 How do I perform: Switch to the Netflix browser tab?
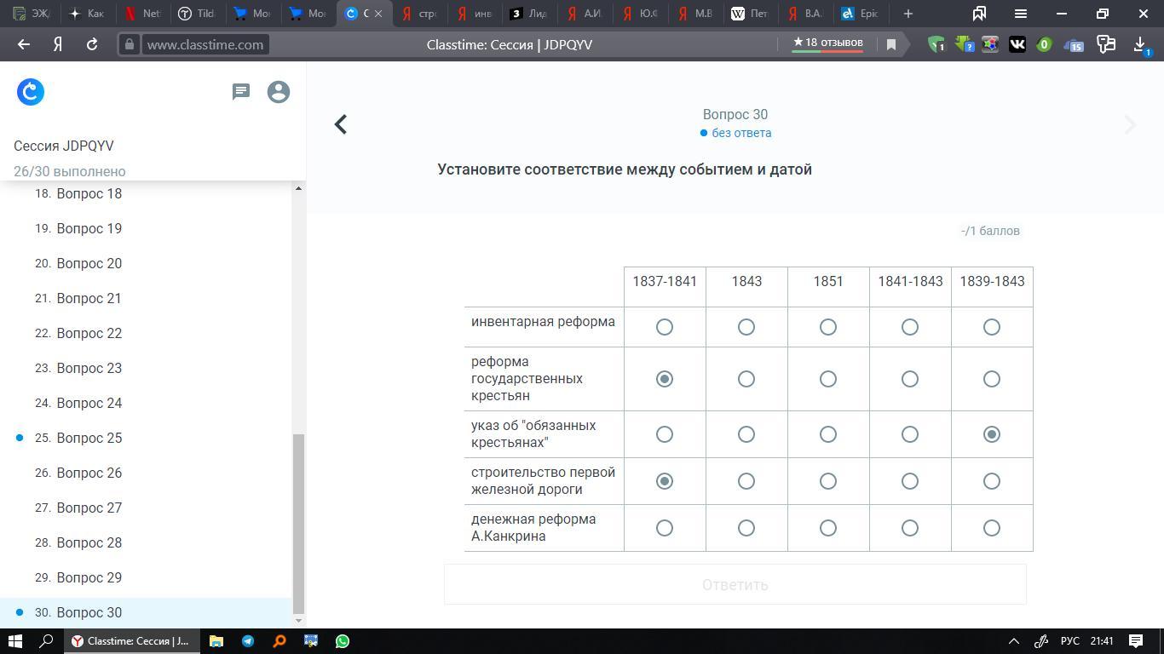coord(141,14)
